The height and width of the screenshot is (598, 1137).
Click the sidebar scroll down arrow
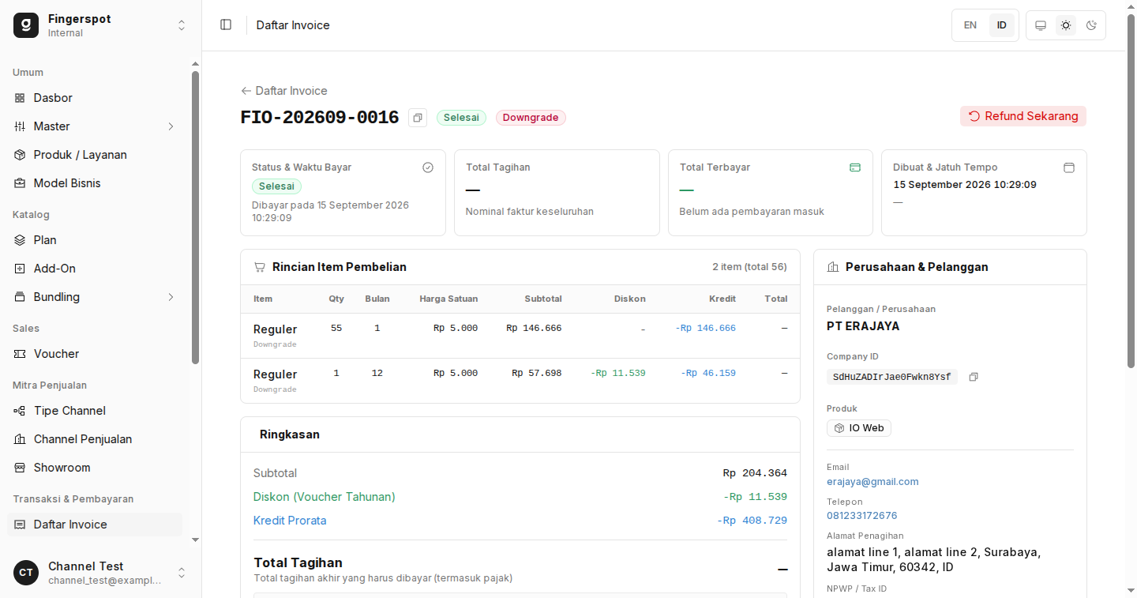pos(196,540)
